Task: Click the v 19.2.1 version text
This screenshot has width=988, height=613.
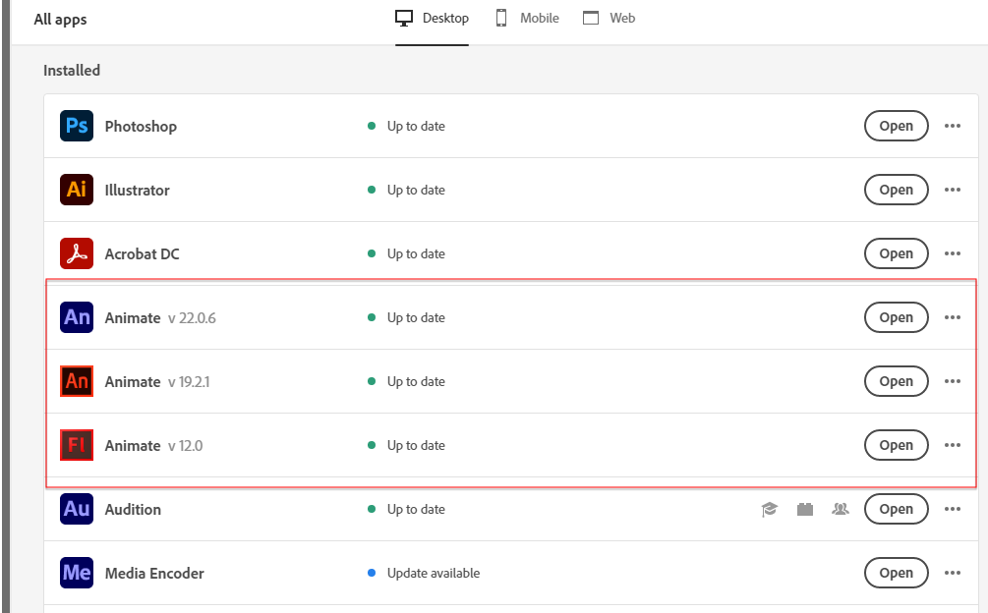Action: (x=189, y=382)
